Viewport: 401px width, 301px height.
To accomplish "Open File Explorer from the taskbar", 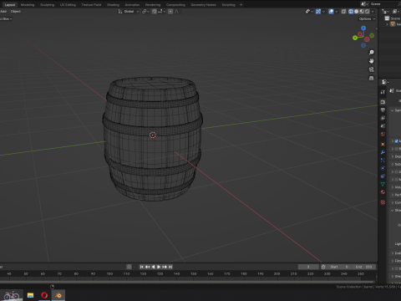I will [x=30, y=295].
